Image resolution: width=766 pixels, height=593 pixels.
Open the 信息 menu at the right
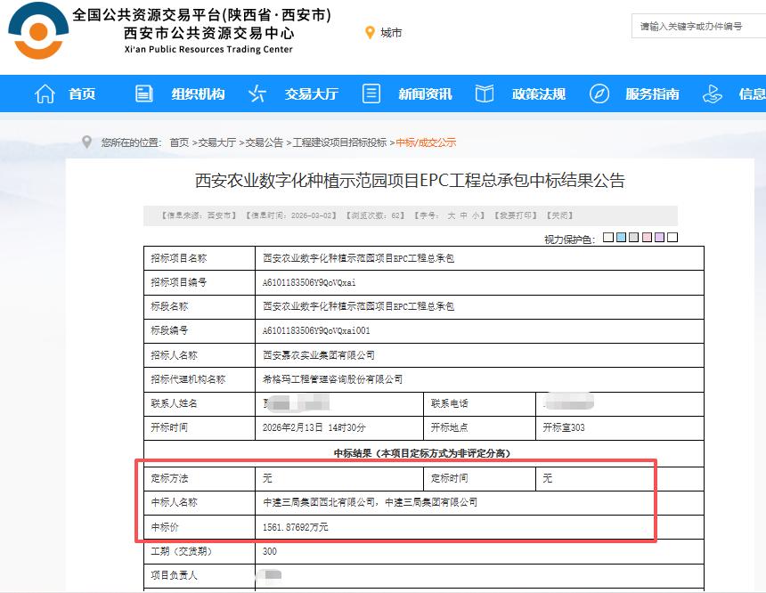click(x=753, y=93)
